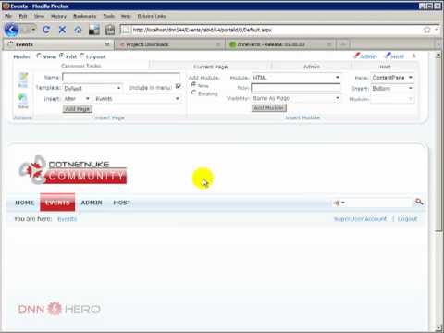Open the browser Home page icon
Screen dimensions: 444x333
[x=79, y=30]
